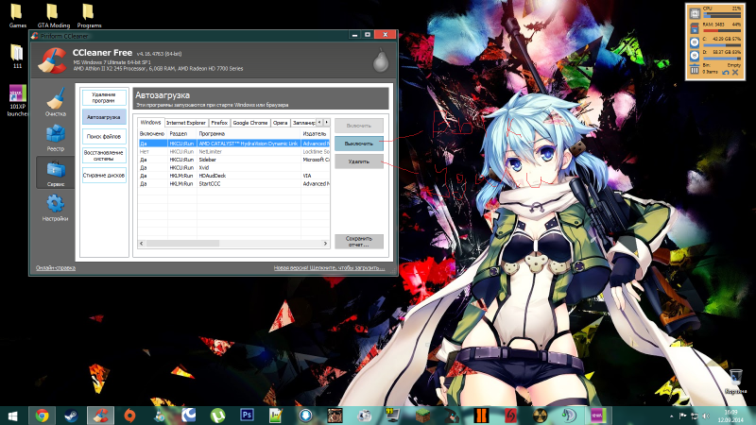Sort by the Раздел column header

click(x=181, y=133)
